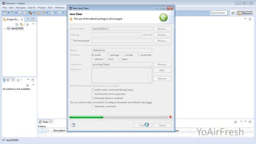Click Browse next to Source folder
This screenshot has height=144, width=256.
[162, 29]
